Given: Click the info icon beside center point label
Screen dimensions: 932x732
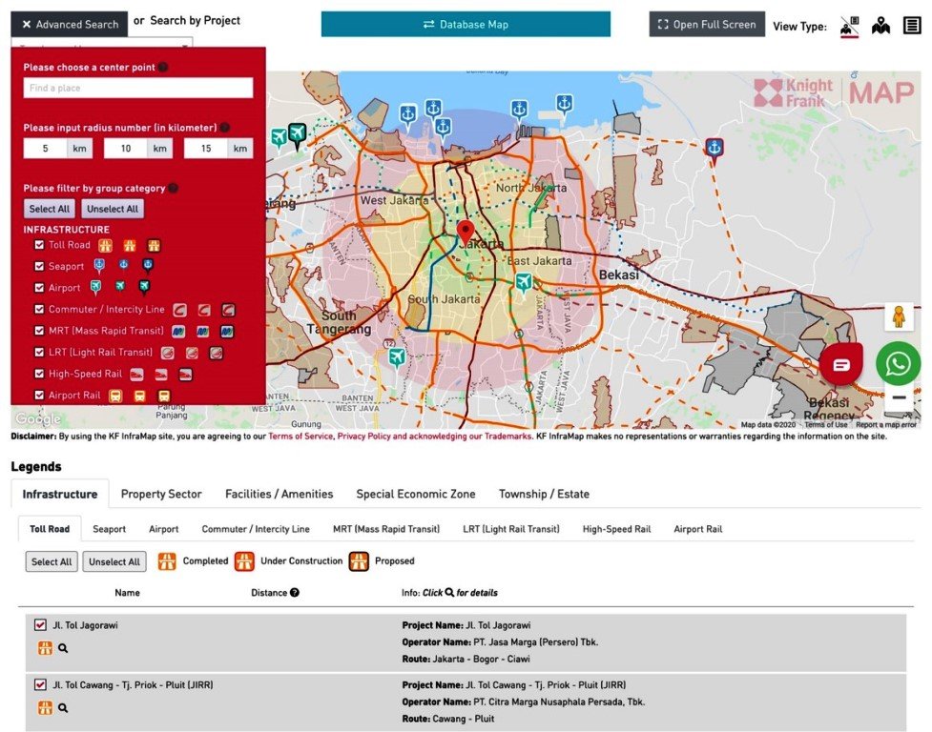Looking at the screenshot, I should tap(163, 67).
